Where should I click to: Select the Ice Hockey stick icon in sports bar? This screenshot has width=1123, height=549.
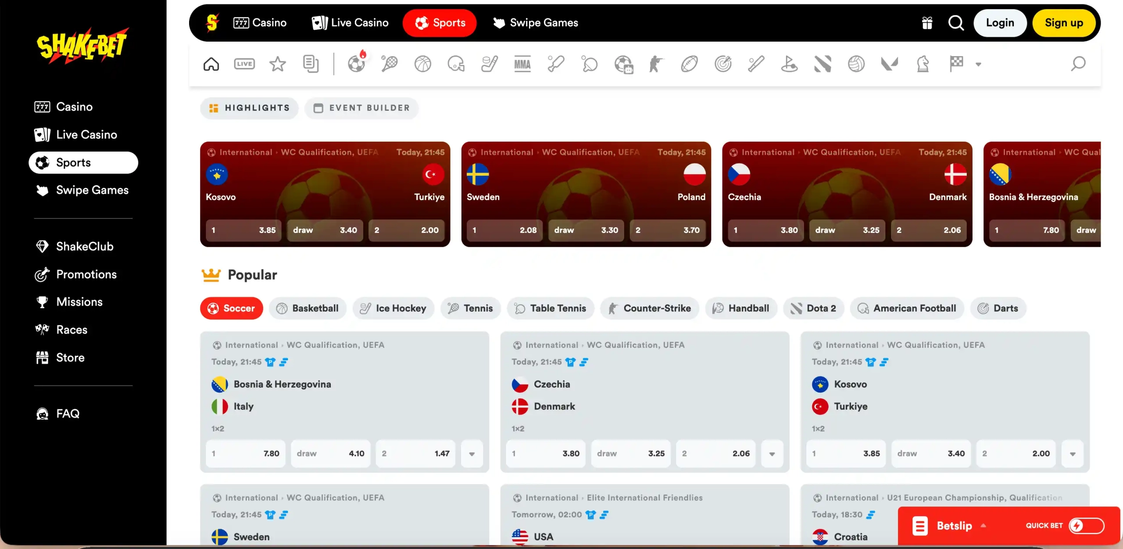point(489,64)
